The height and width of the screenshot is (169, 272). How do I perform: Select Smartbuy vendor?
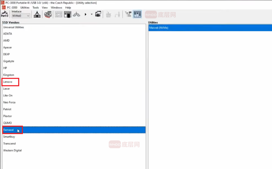(74, 137)
